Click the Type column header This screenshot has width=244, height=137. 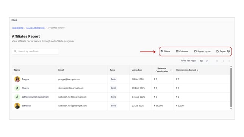pos(113,70)
